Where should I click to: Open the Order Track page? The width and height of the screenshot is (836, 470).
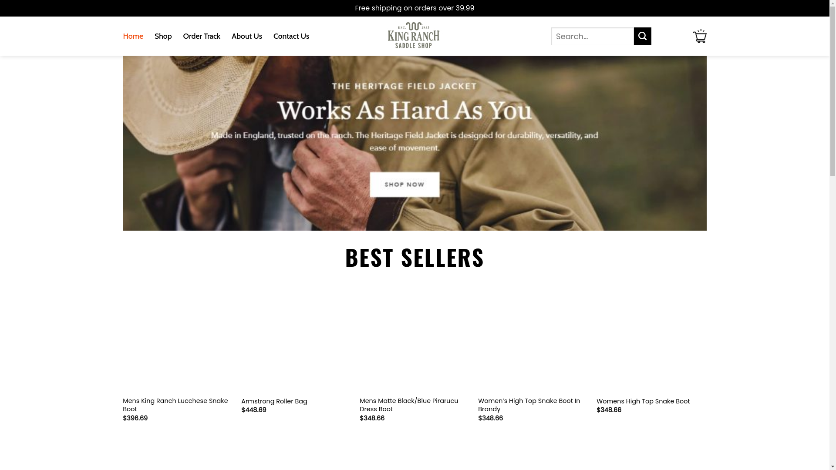click(202, 36)
